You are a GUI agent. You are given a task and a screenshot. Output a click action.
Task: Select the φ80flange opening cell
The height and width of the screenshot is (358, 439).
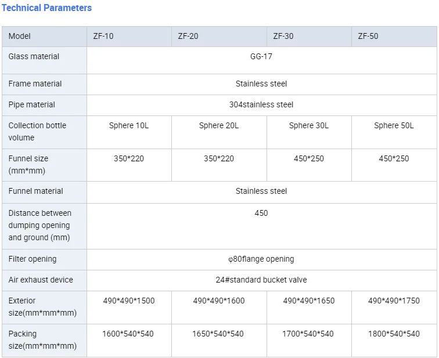pyautogui.click(x=261, y=259)
